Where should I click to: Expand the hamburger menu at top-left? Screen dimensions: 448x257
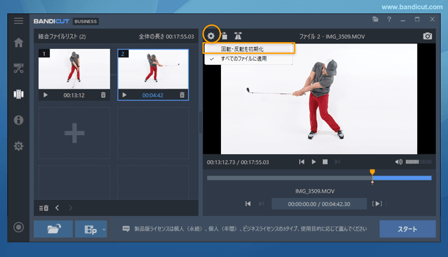click(x=18, y=21)
